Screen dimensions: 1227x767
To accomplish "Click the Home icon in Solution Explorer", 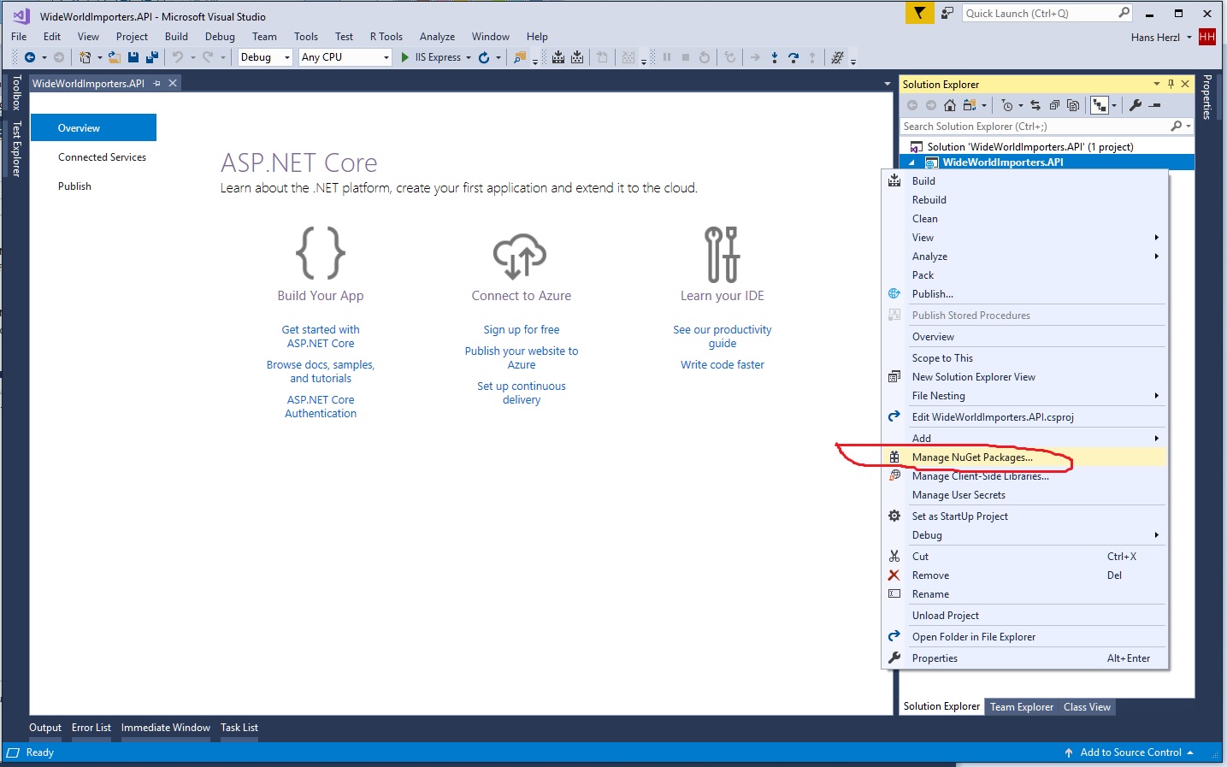I will 949,105.
